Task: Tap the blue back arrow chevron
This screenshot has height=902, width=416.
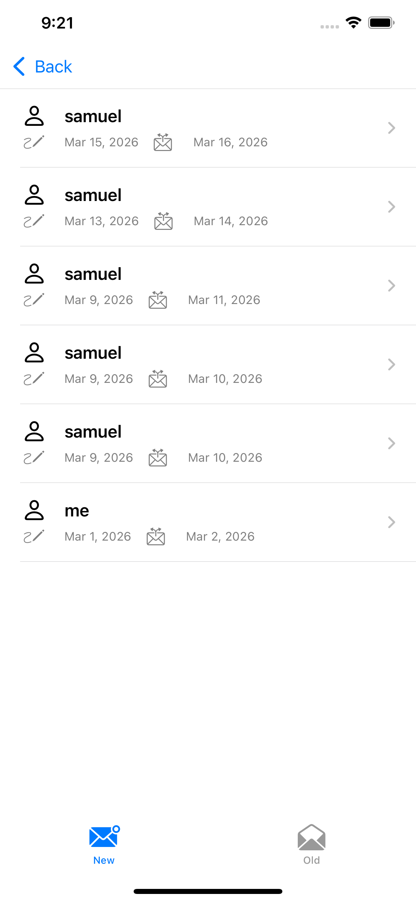Action: pos(19,66)
